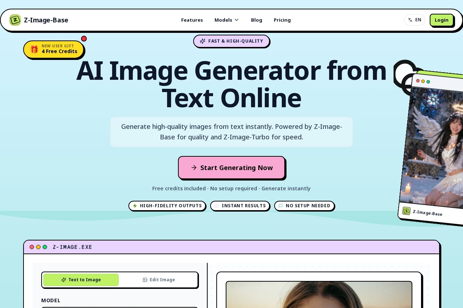Image resolution: width=463 pixels, height=308 pixels.
Task: Switch to the Edit Image tab
Action: (x=159, y=280)
